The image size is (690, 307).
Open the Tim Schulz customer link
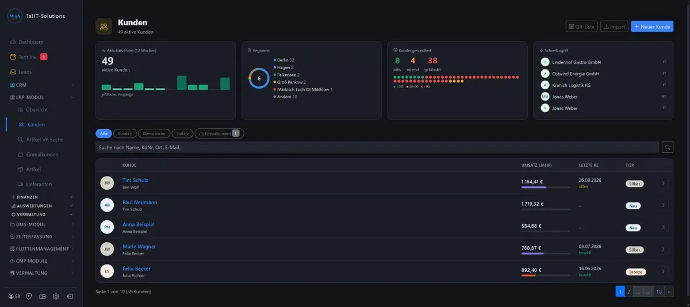135,180
